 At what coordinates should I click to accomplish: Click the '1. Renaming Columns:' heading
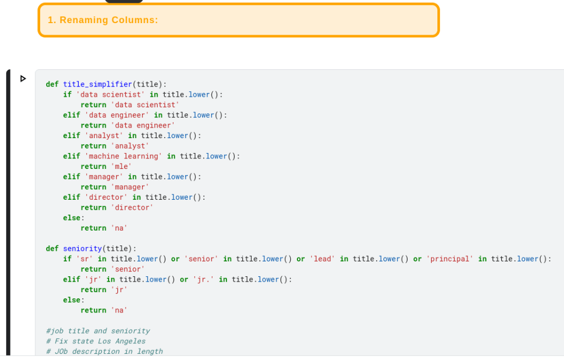103,20
